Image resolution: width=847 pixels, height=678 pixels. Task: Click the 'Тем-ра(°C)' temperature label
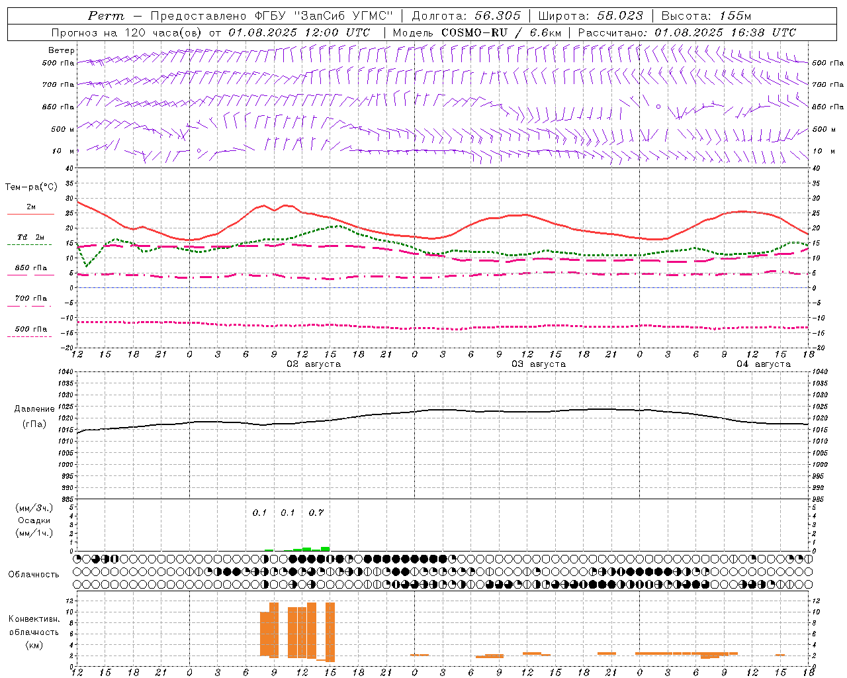[x=31, y=187]
